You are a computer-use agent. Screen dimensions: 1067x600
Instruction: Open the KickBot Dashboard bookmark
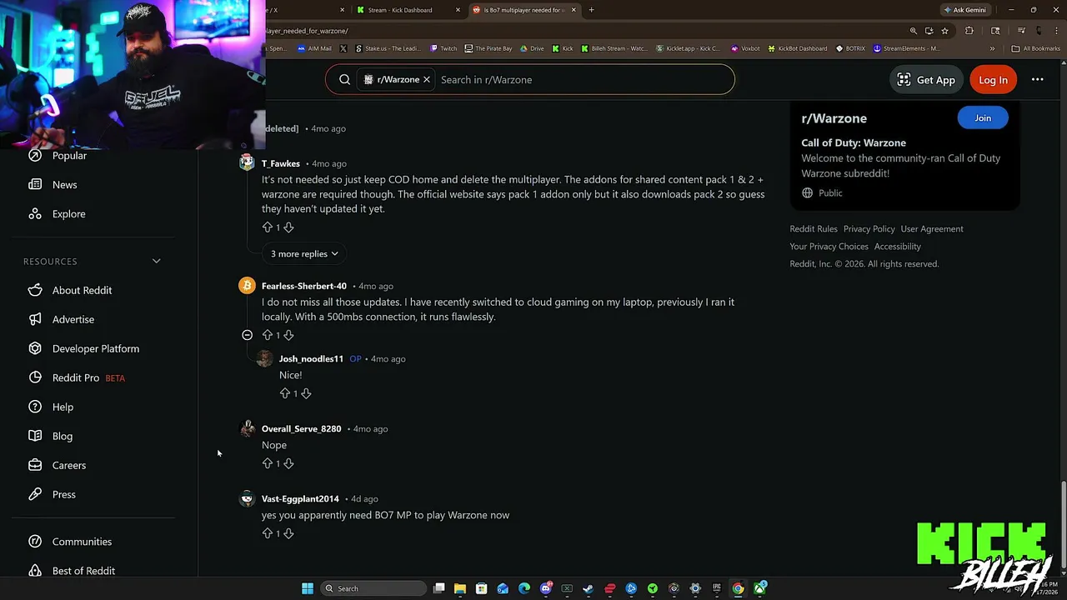point(798,48)
